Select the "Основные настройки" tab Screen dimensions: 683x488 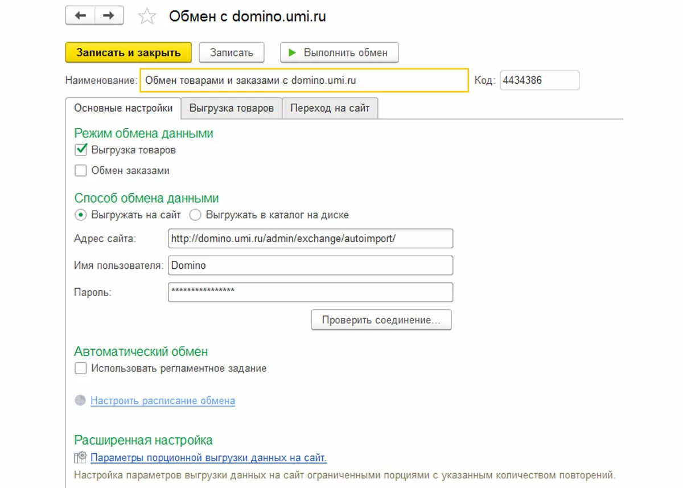point(124,108)
